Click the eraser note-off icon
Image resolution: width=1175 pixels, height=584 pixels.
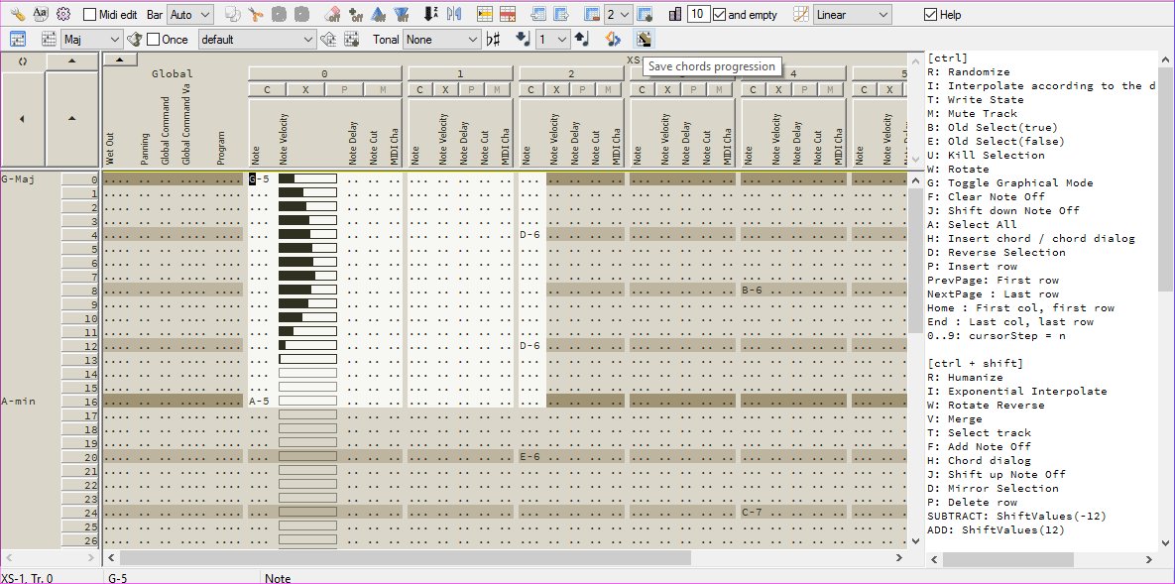[x=334, y=14]
